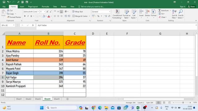
Task: Click Undo in the Quick Access toolbar
Action: tap(8, 2)
